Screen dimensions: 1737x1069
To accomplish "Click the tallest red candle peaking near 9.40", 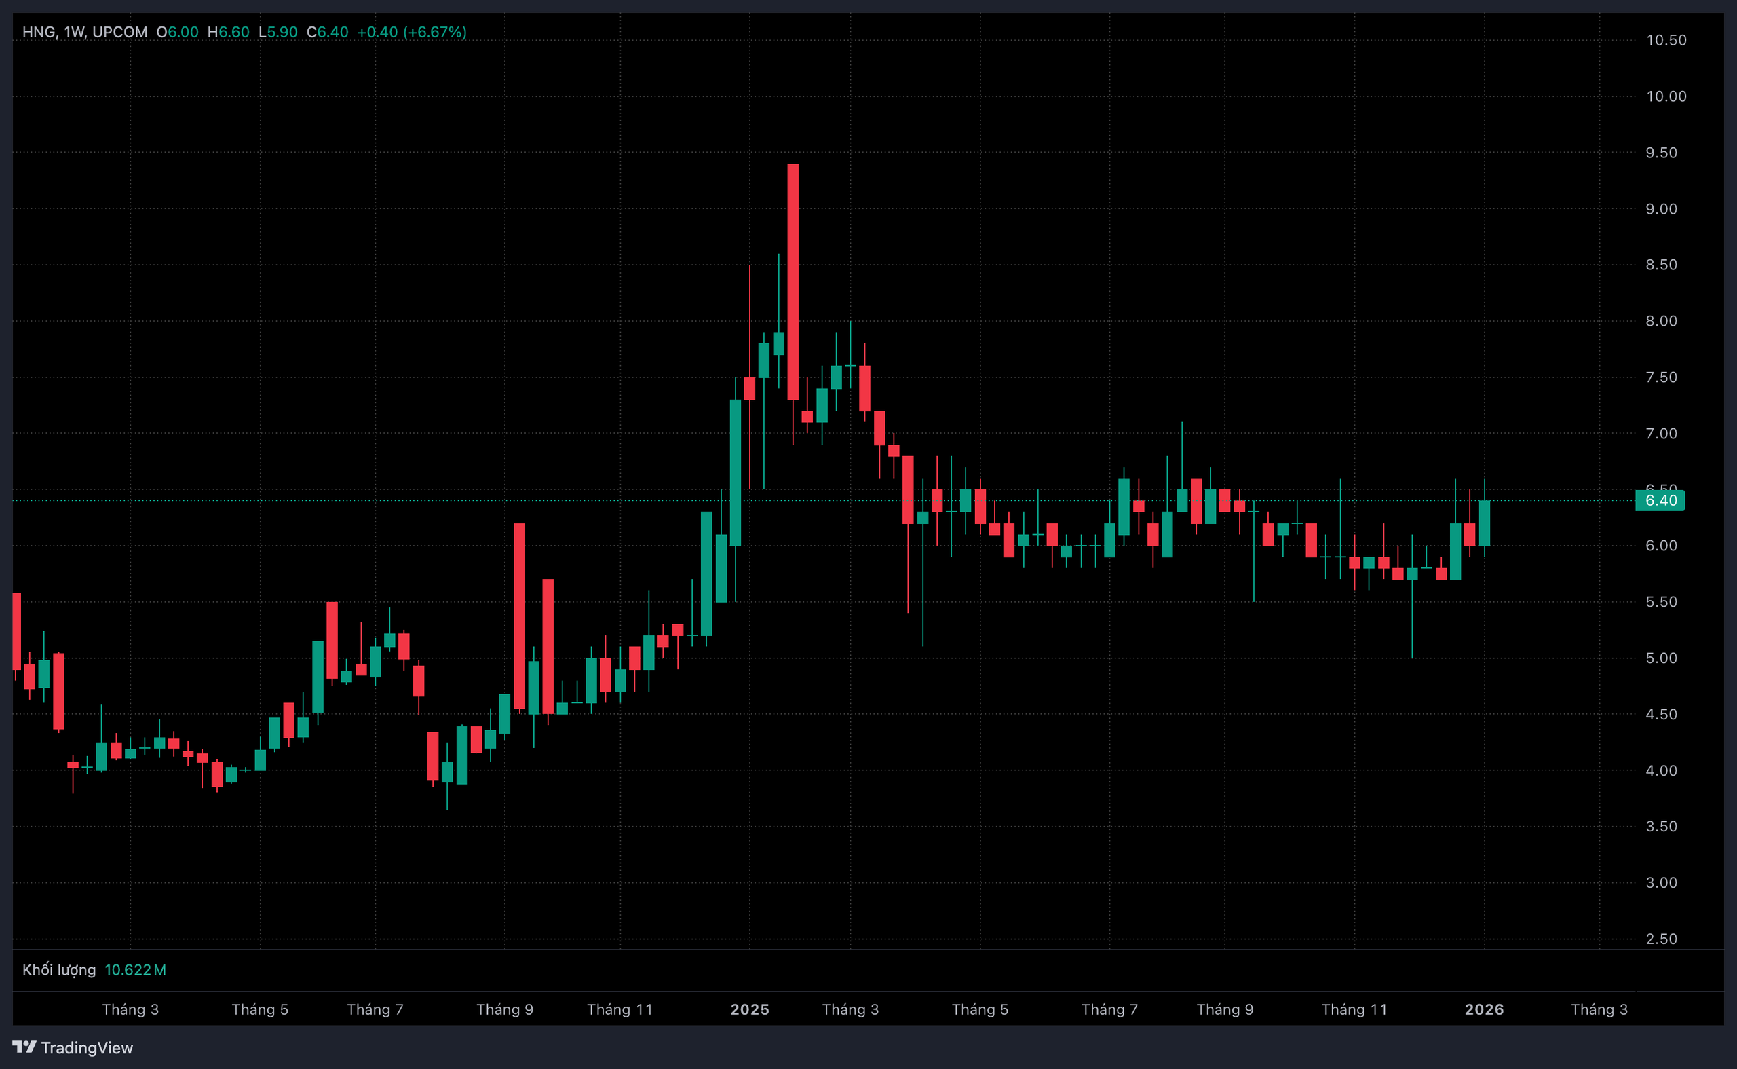I will point(793,283).
